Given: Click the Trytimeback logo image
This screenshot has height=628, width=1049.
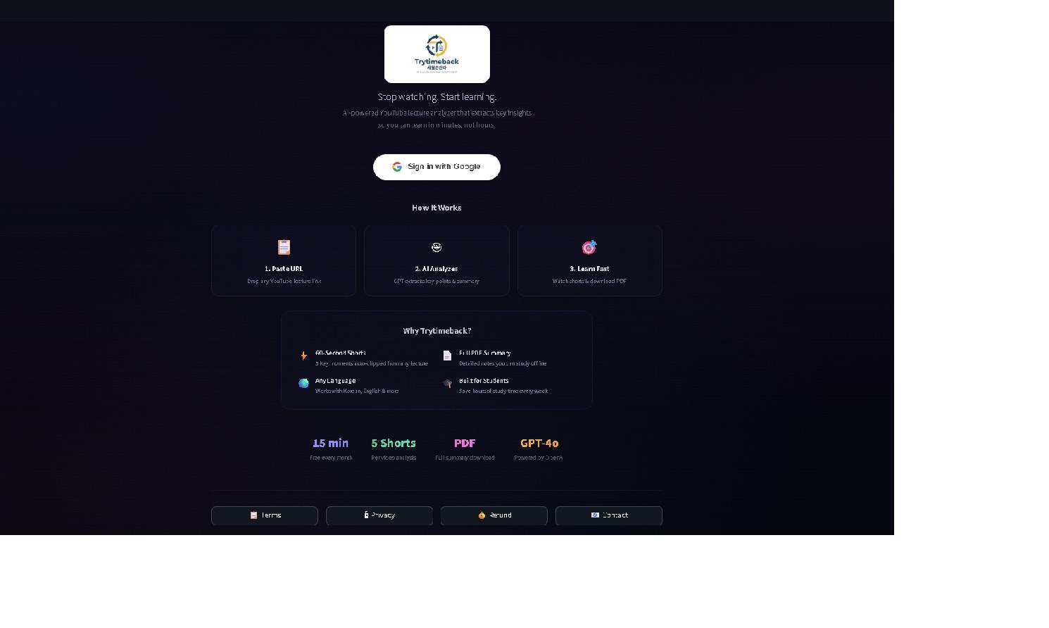Looking at the screenshot, I should pyautogui.click(x=436, y=54).
